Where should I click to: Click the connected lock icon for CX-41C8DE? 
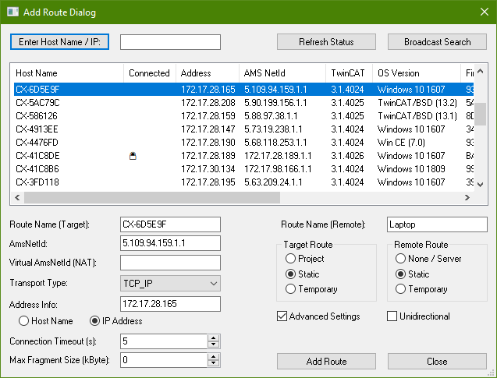click(x=133, y=156)
